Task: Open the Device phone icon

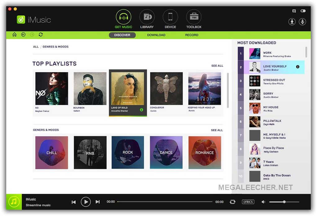Action: [170, 17]
